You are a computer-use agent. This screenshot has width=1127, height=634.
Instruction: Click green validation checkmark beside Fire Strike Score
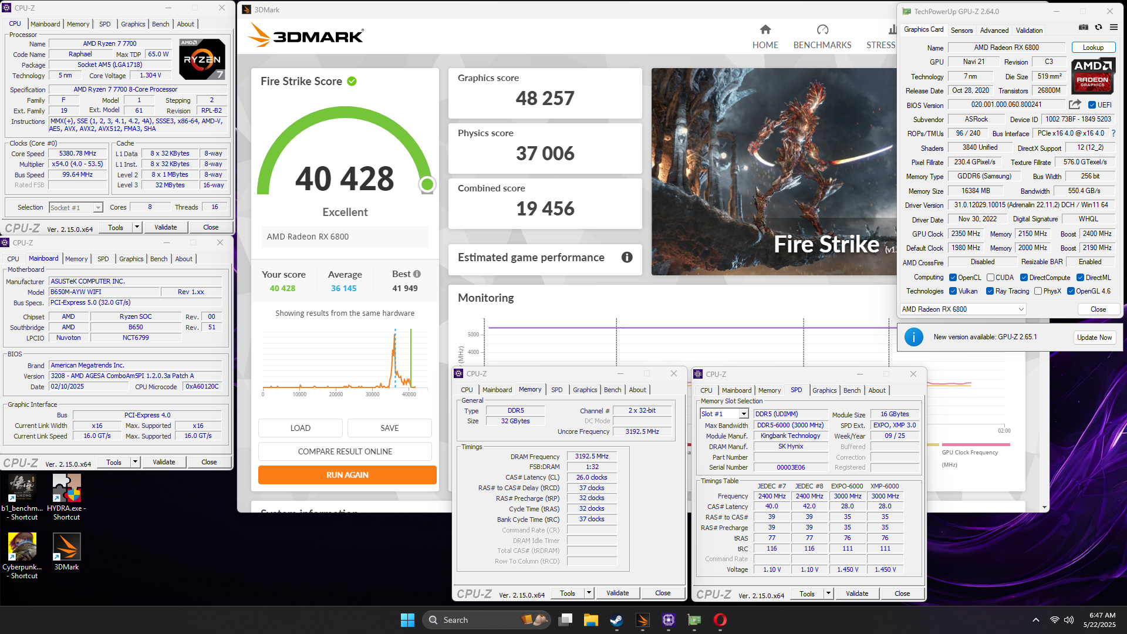pos(352,81)
